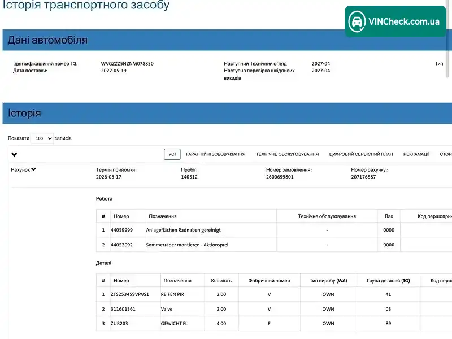Screen dimensions: 452x339
Task: Click the order number 2600699801
Action: point(280,177)
